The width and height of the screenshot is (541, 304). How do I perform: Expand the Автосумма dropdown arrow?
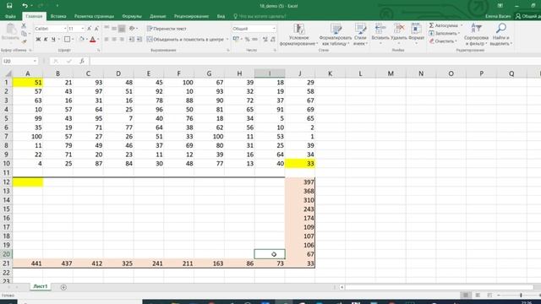point(462,25)
